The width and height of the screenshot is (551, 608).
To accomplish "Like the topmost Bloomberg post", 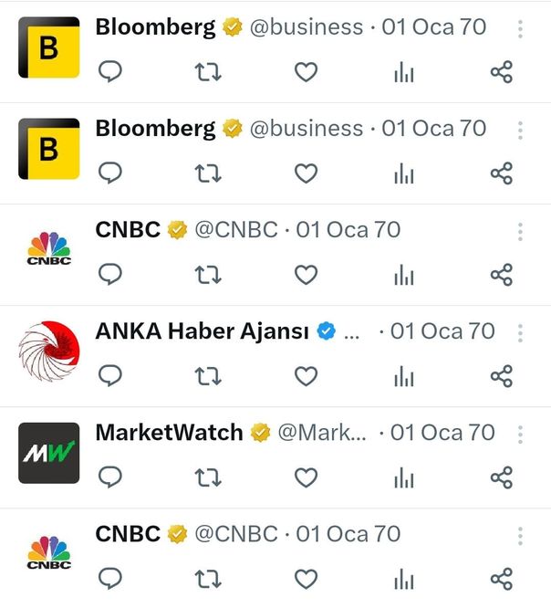I will (307, 72).
